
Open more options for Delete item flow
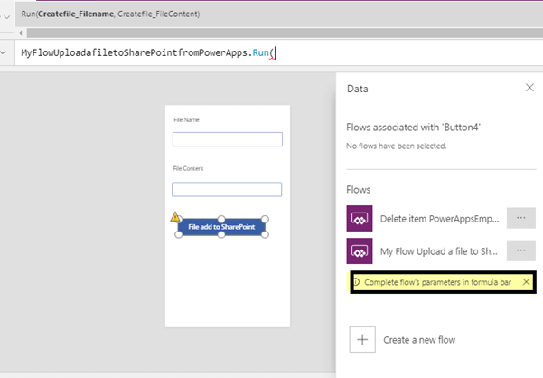pyautogui.click(x=521, y=218)
